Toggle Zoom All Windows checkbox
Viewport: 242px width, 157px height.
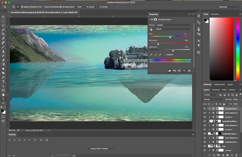[43, 7]
